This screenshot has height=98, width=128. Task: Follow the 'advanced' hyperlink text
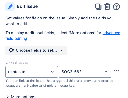point(111,33)
